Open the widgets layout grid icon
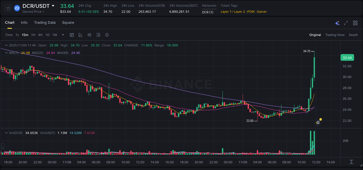This screenshot has width=363, height=170. [x=355, y=23]
